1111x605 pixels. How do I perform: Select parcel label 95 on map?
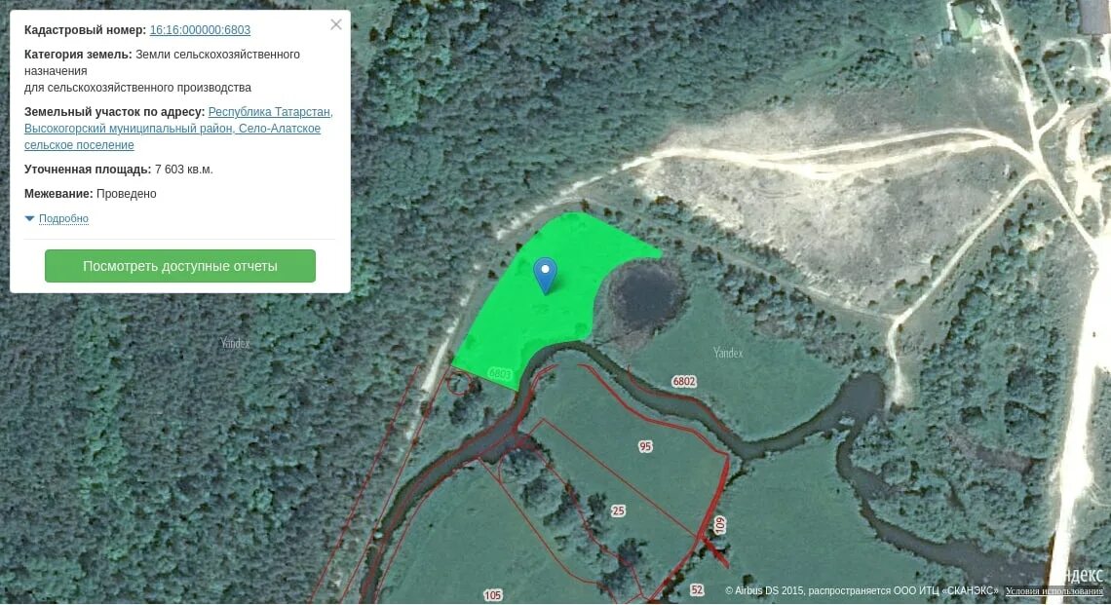point(645,446)
